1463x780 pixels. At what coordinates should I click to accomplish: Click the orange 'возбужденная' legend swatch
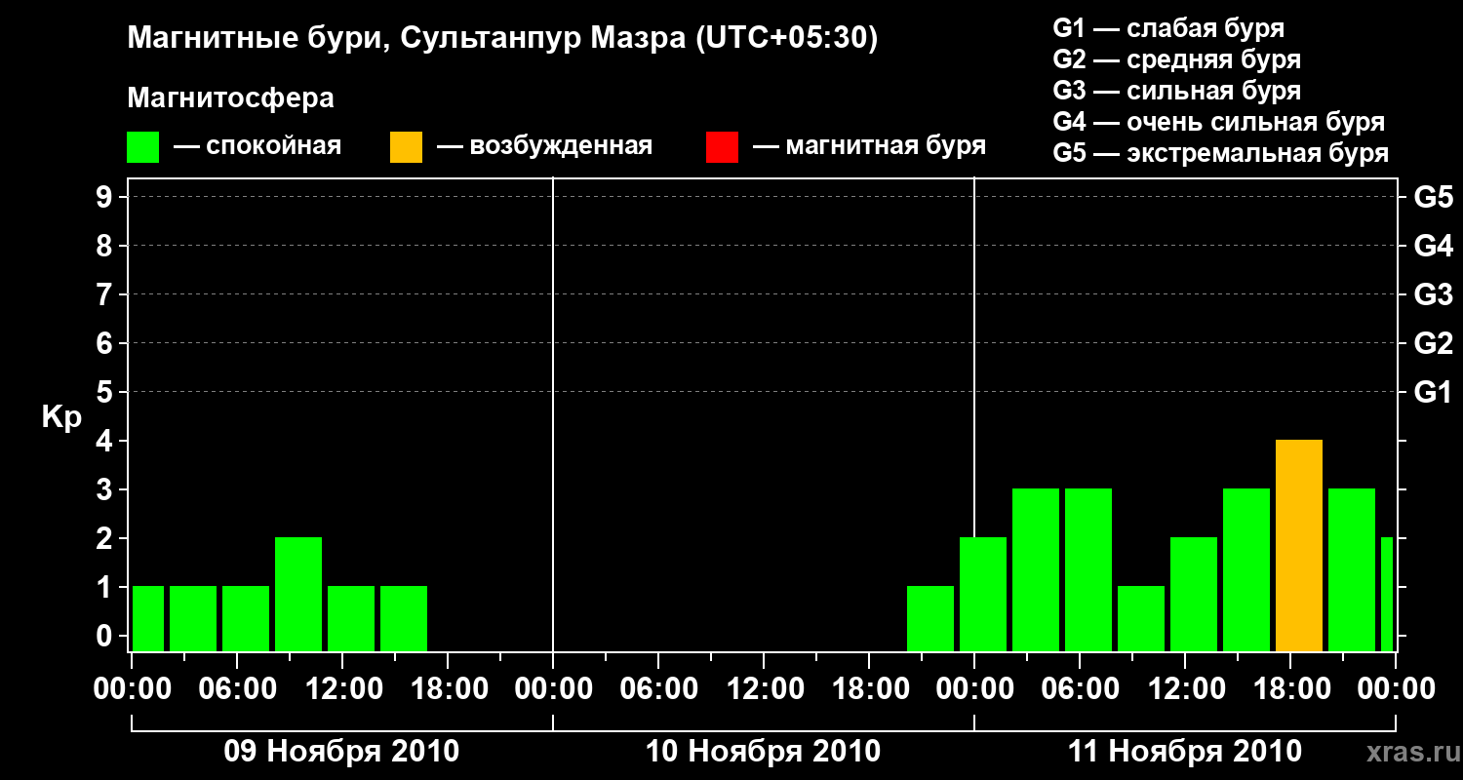(406, 147)
